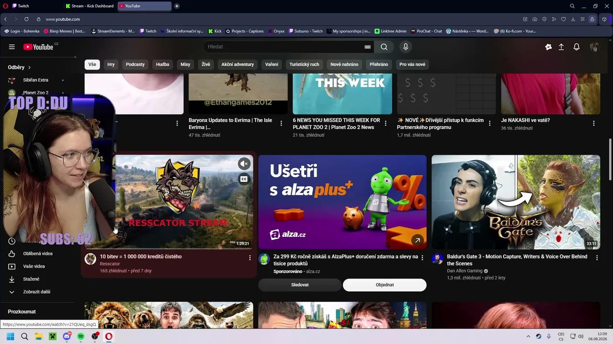Open the ad's external link arrow icon
This screenshot has width=613, height=344.
(418, 240)
